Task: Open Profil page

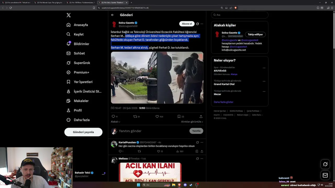Action: point(74,110)
